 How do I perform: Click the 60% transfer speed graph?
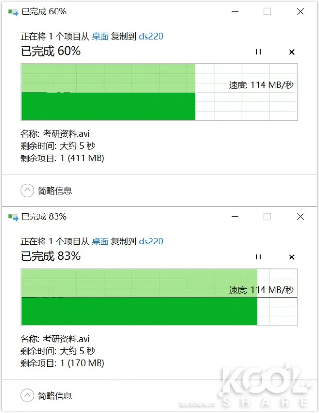tap(159, 92)
